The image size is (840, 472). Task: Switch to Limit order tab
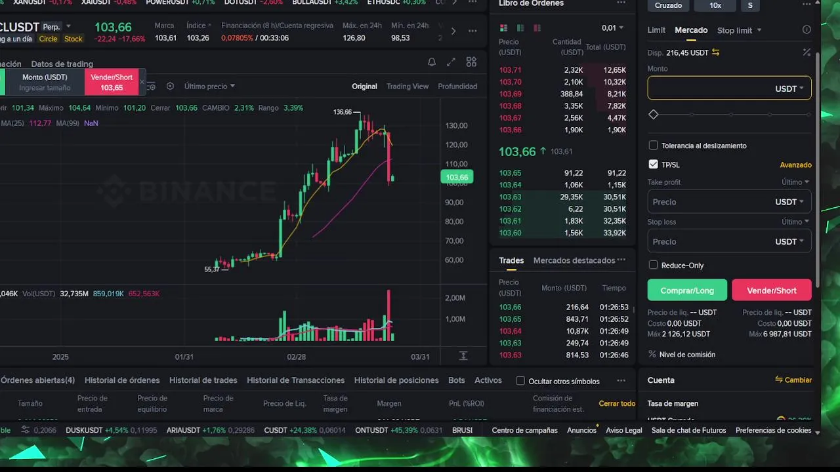coord(656,30)
